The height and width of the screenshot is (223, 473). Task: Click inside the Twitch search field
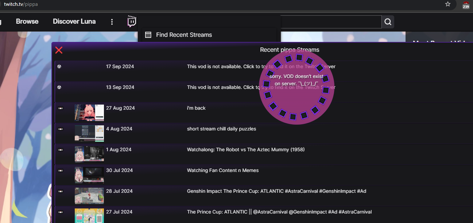331,22
